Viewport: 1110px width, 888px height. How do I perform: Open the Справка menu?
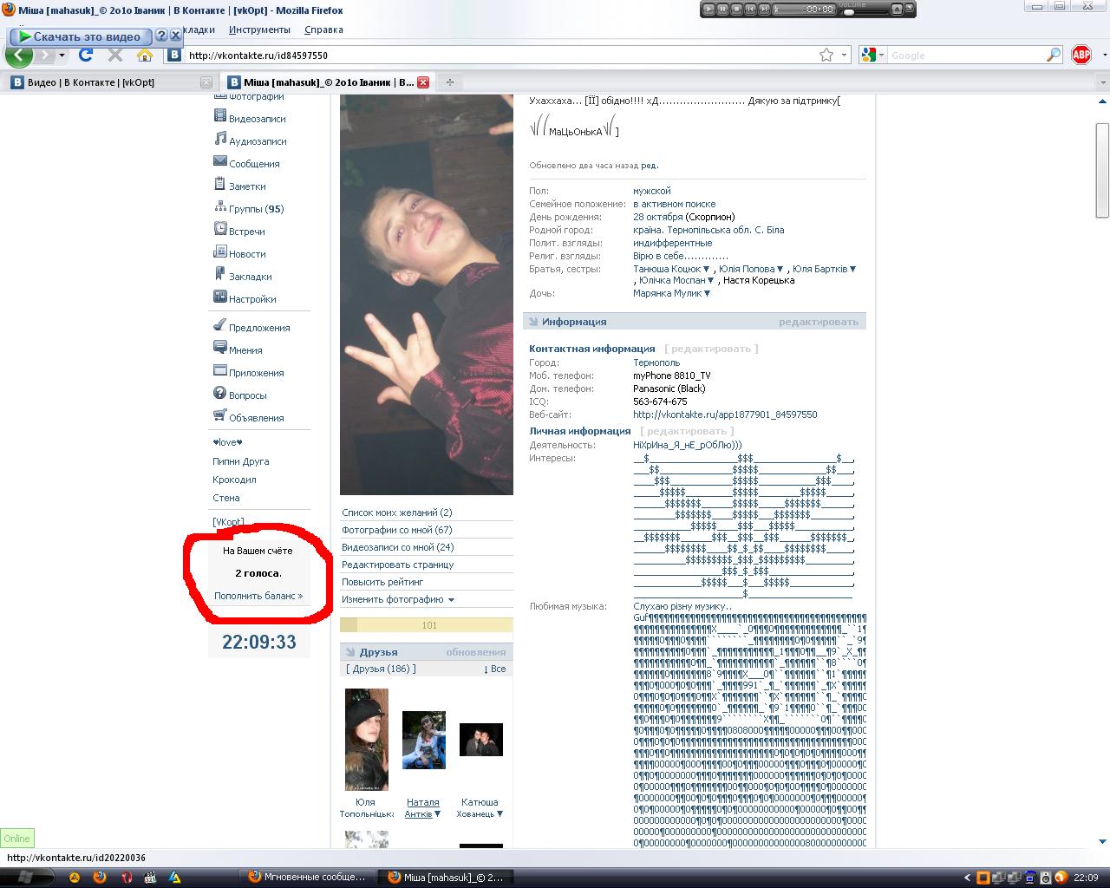(323, 29)
